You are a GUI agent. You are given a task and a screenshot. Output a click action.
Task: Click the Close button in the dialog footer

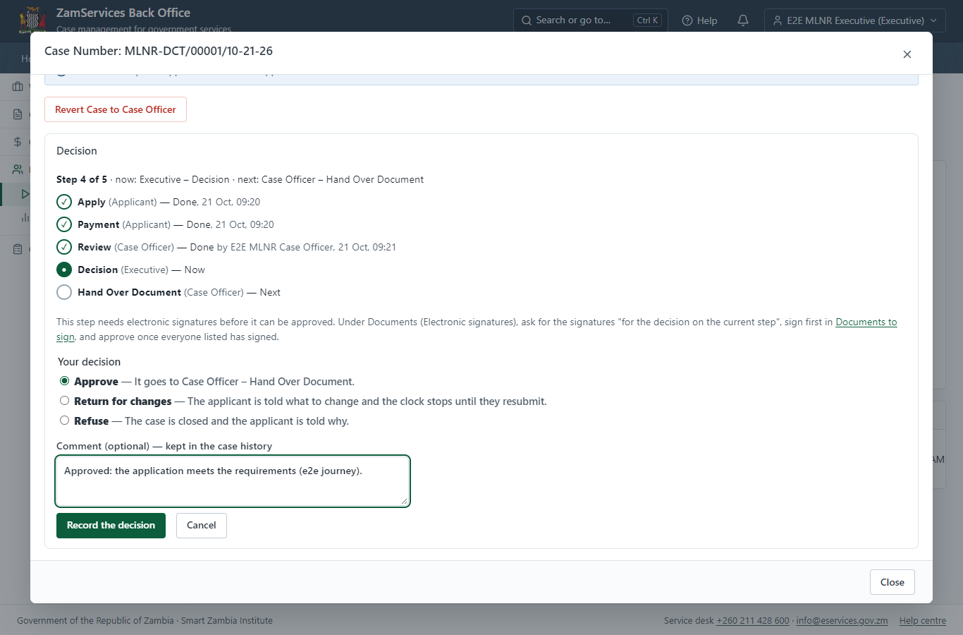(893, 582)
